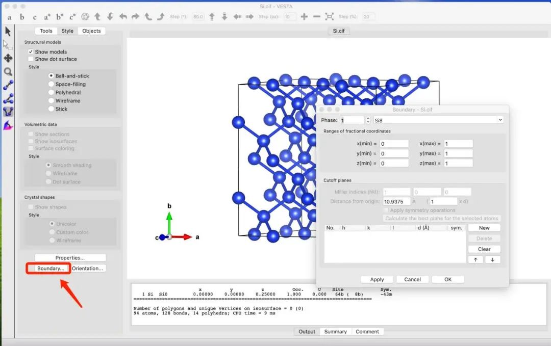
Task: View the structure along the a axis
Action: click(x=10, y=17)
